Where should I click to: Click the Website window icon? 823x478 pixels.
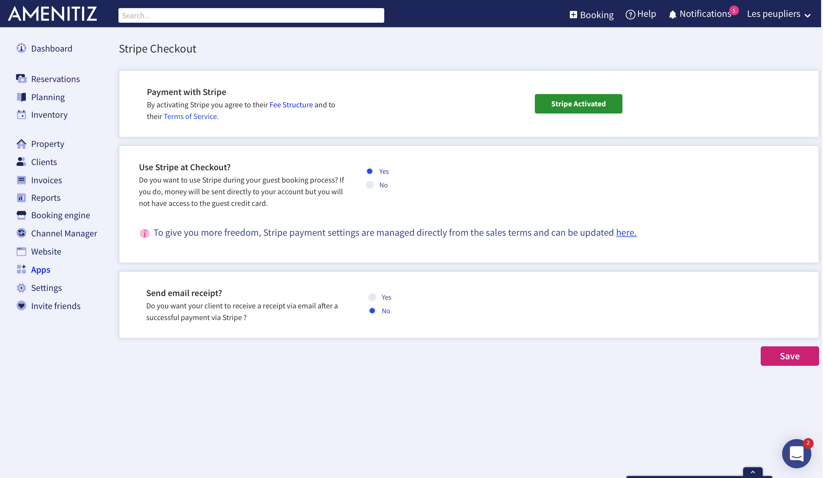(x=21, y=251)
